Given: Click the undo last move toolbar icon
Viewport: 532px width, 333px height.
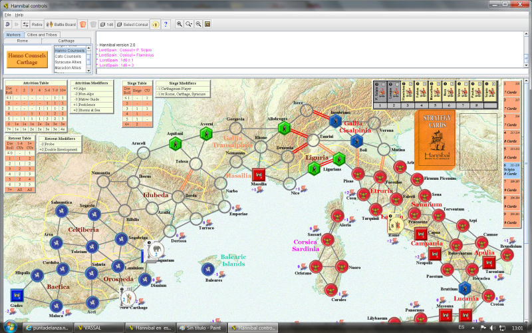Looking at the screenshot, I should pyautogui.click(x=7, y=24).
